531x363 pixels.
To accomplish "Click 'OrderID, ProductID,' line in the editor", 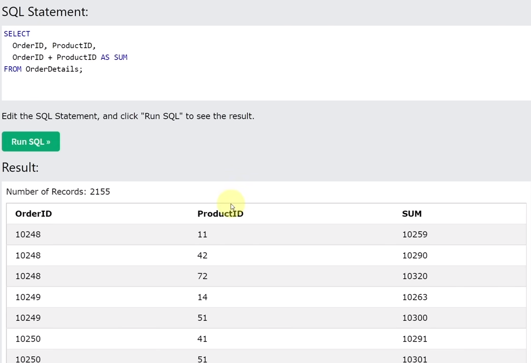I will click(x=54, y=46).
